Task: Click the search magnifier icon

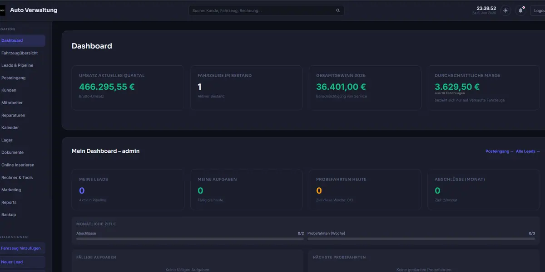Action: coord(337,10)
